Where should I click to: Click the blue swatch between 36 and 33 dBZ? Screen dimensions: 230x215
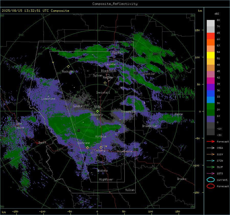pos(211,94)
